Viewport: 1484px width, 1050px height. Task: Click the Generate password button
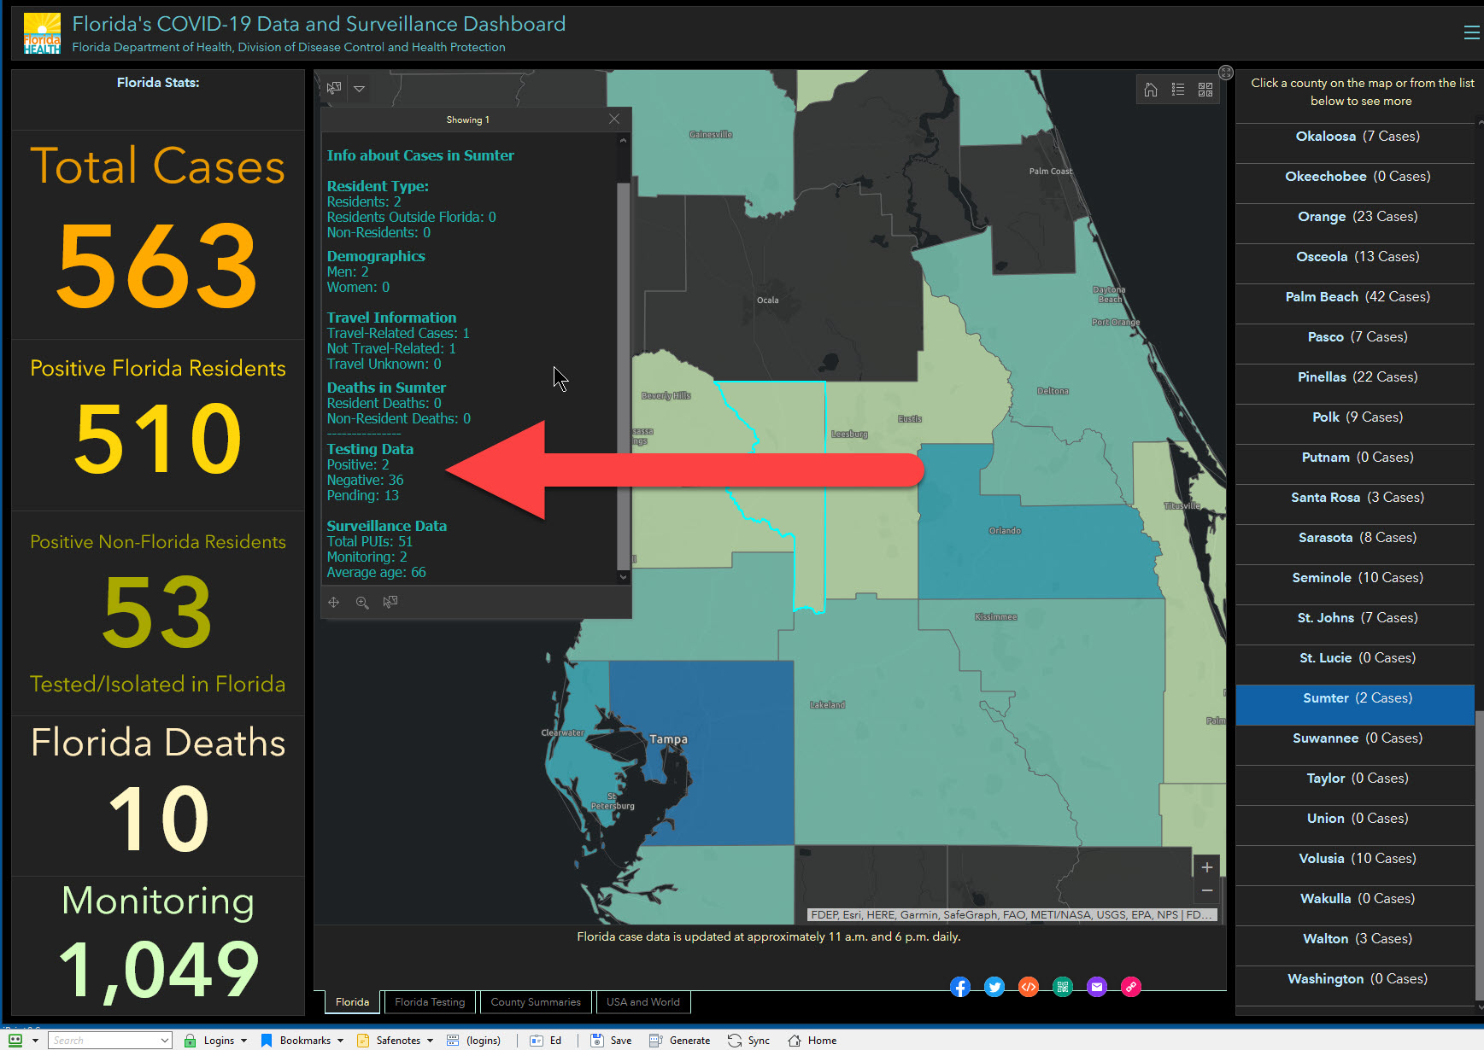coord(680,1041)
